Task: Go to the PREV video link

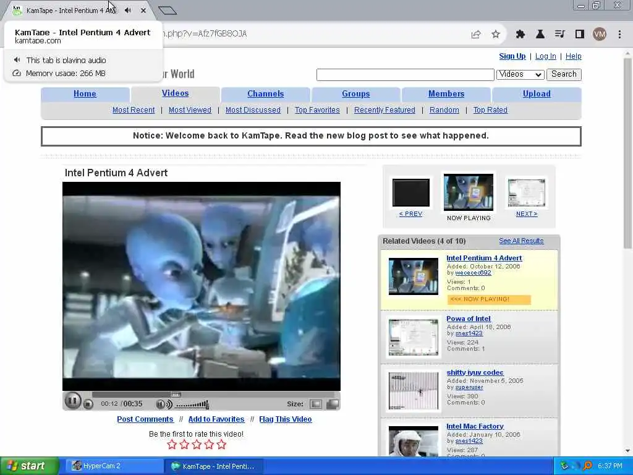Action: point(410,213)
